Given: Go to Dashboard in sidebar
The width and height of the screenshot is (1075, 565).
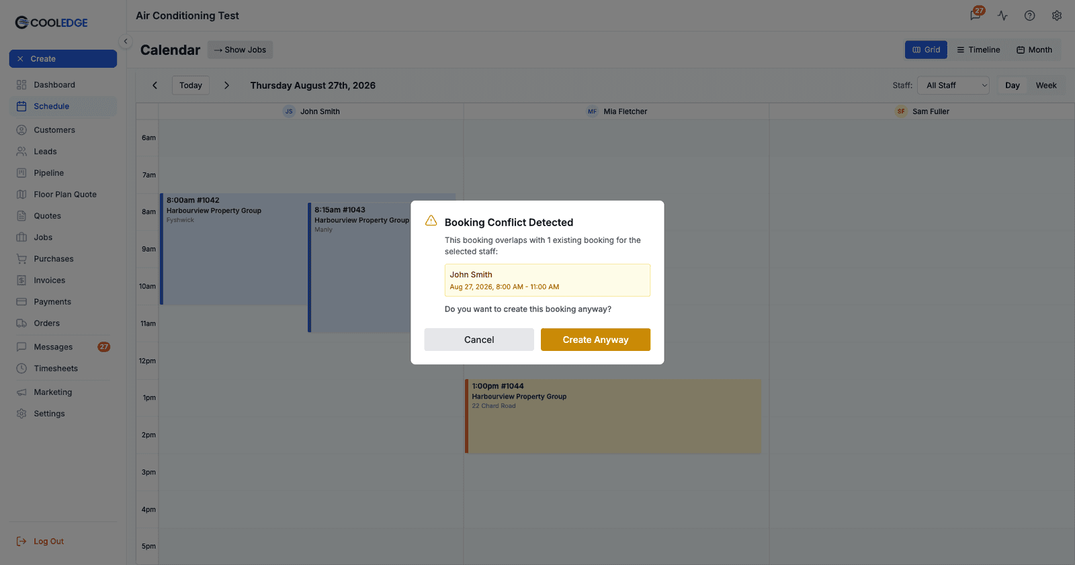Looking at the screenshot, I should point(63,85).
